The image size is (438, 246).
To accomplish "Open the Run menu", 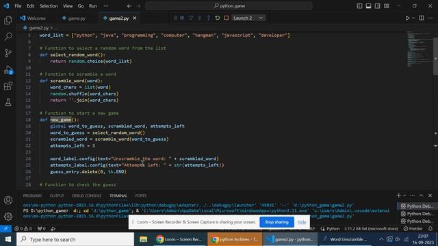I will (x=93, y=6).
